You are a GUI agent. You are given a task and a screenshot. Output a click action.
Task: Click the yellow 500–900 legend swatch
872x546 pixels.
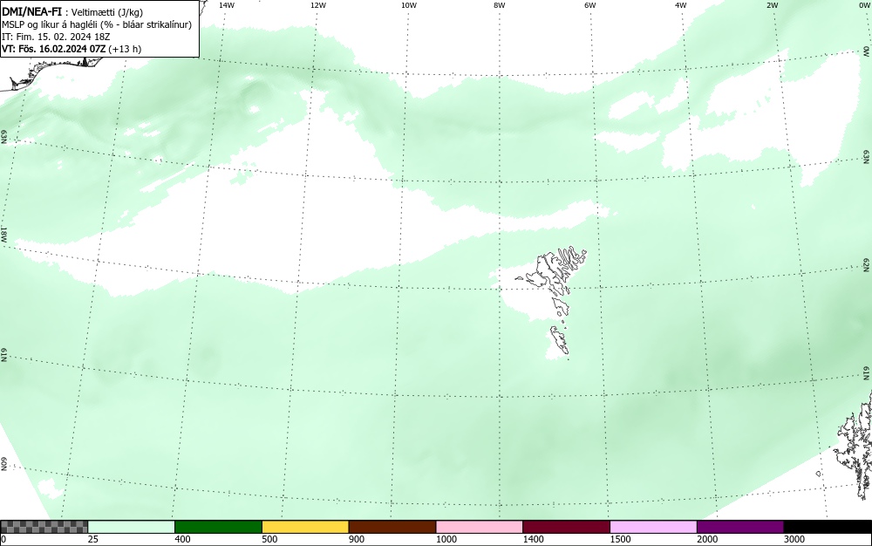click(x=305, y=527)
